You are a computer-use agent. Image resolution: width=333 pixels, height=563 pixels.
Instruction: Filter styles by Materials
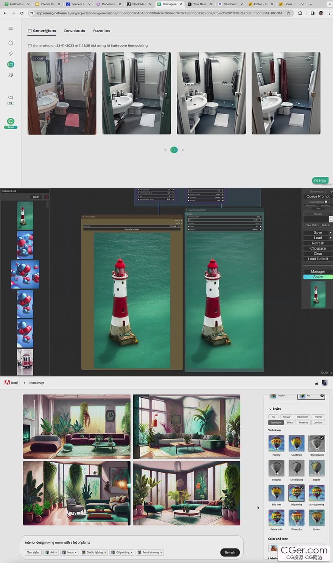[303, 422]
